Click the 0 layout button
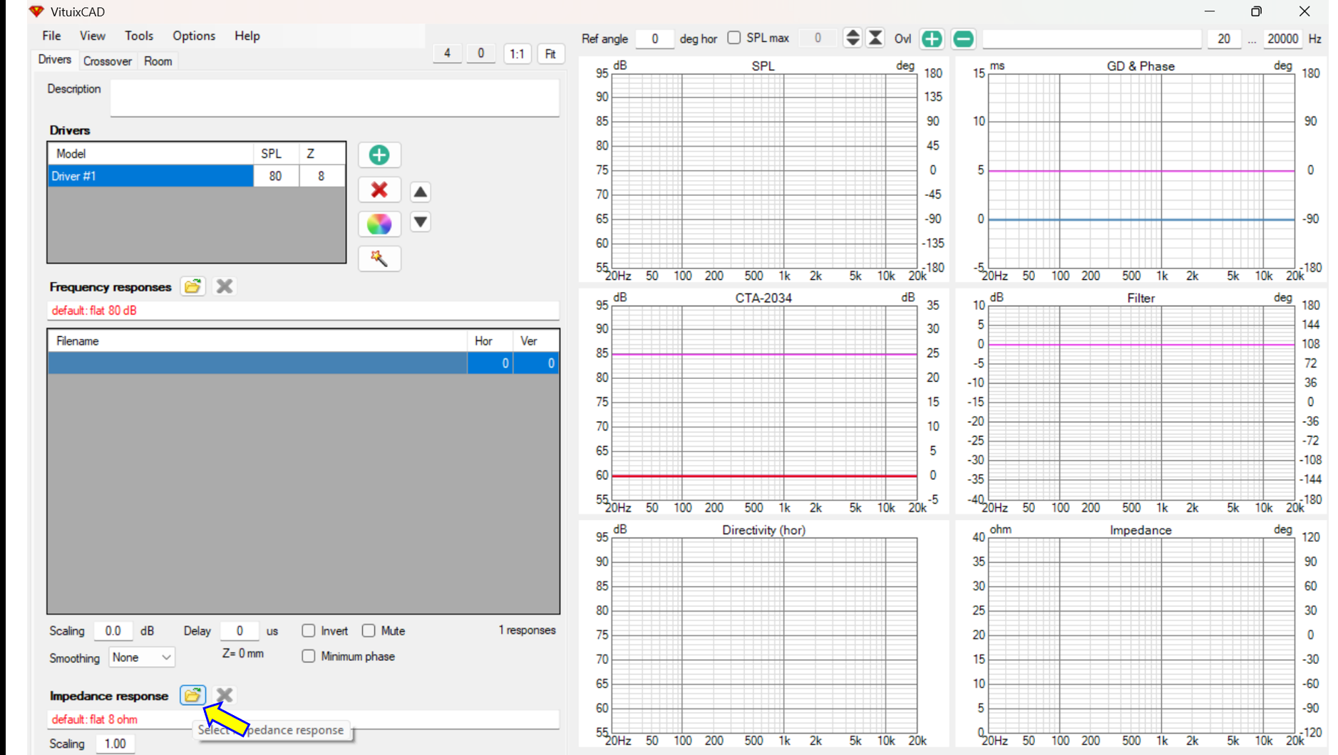1338x755 pixels. click(x=481, y=53)
